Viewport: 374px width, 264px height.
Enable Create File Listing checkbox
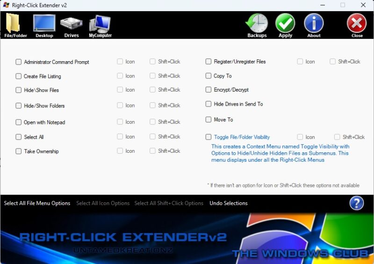pos(18,76)
